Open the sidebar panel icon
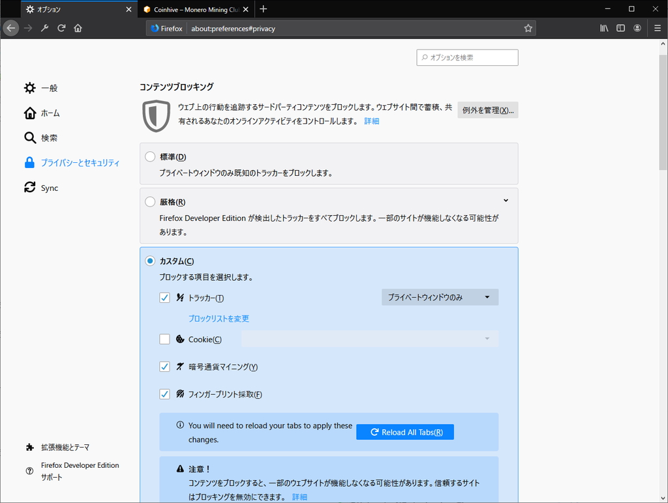 coord(620,28)
